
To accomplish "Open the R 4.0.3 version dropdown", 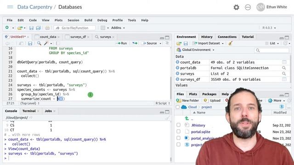I will [269, 27].
